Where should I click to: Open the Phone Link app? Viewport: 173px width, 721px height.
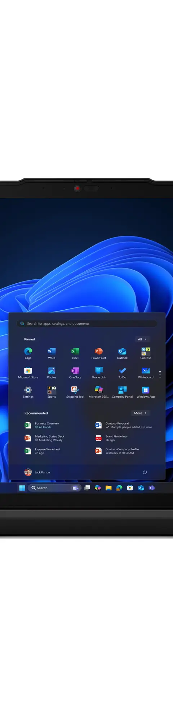point(99,372)
